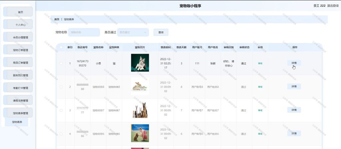Open the girl-with-dog photo in row 4
The image size is (341, 149).
pos(140,133)
